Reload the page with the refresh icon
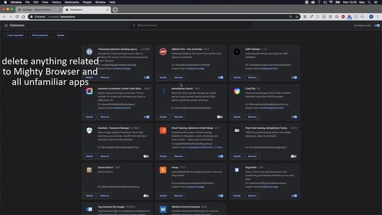This screenshot has height=215, width=382. 17,17
